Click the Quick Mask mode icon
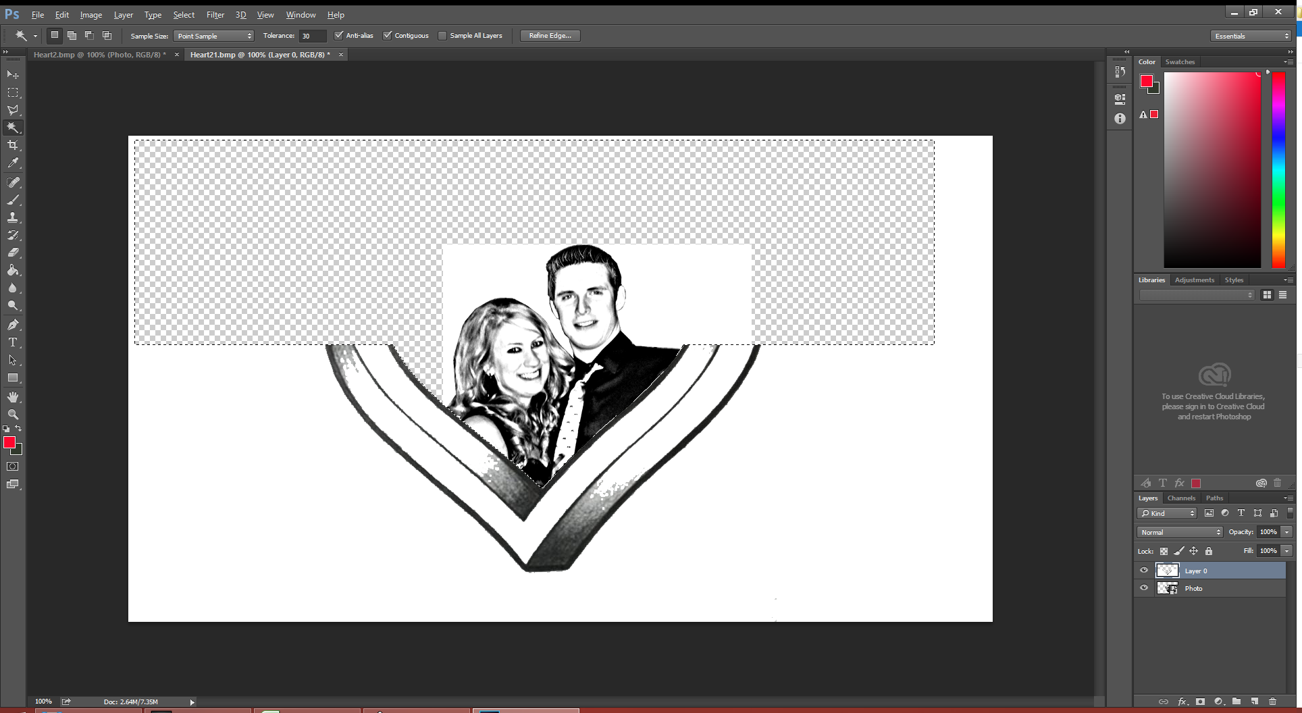The width and height of the screenshot is (1302, 713). point(13,467)
